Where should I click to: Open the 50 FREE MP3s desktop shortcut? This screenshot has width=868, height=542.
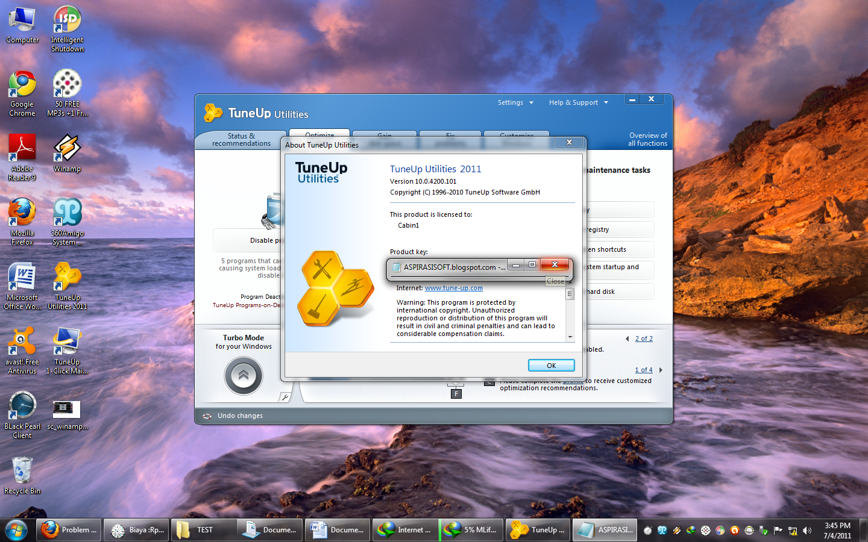67,93
